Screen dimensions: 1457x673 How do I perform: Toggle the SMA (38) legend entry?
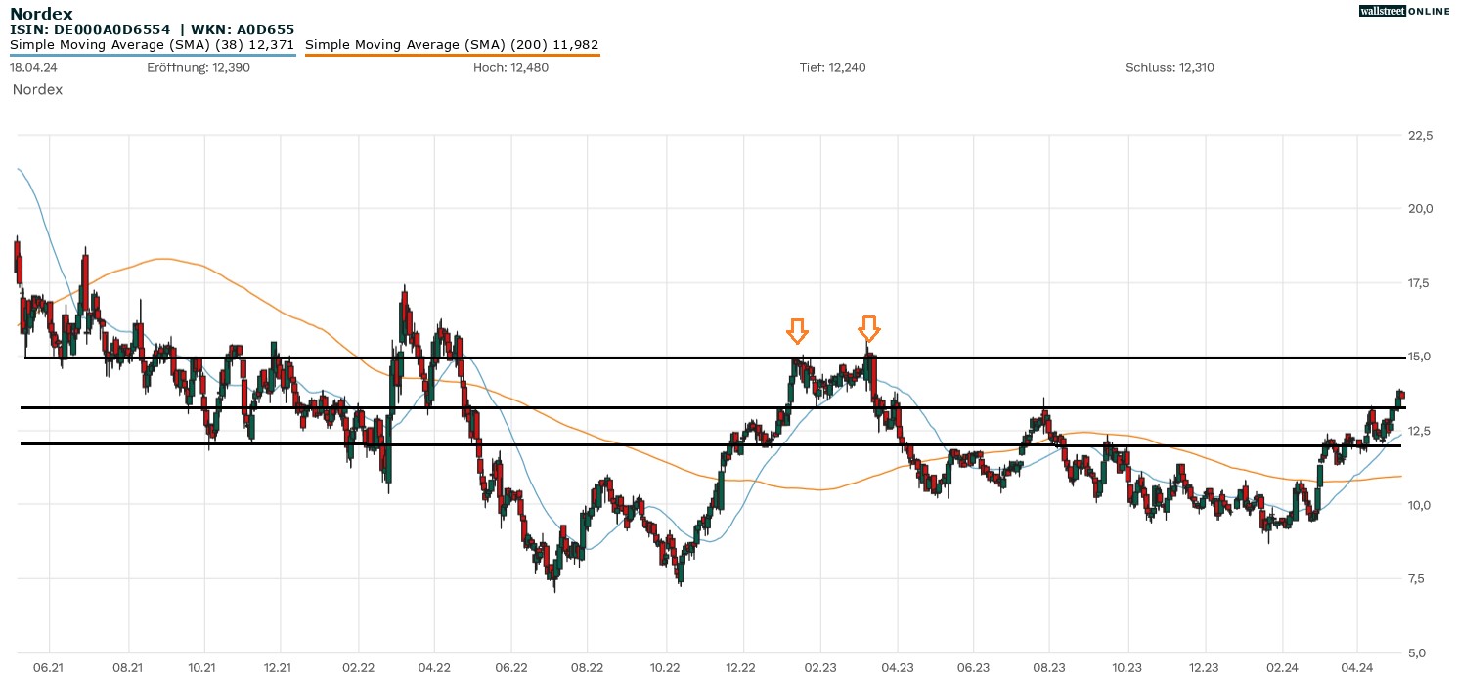(x=153, y=45)
